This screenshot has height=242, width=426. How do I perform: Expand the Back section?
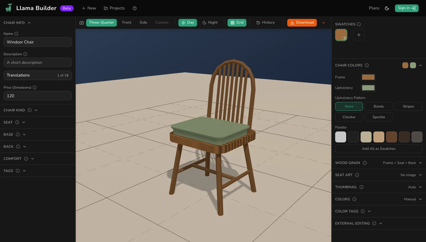25,147
